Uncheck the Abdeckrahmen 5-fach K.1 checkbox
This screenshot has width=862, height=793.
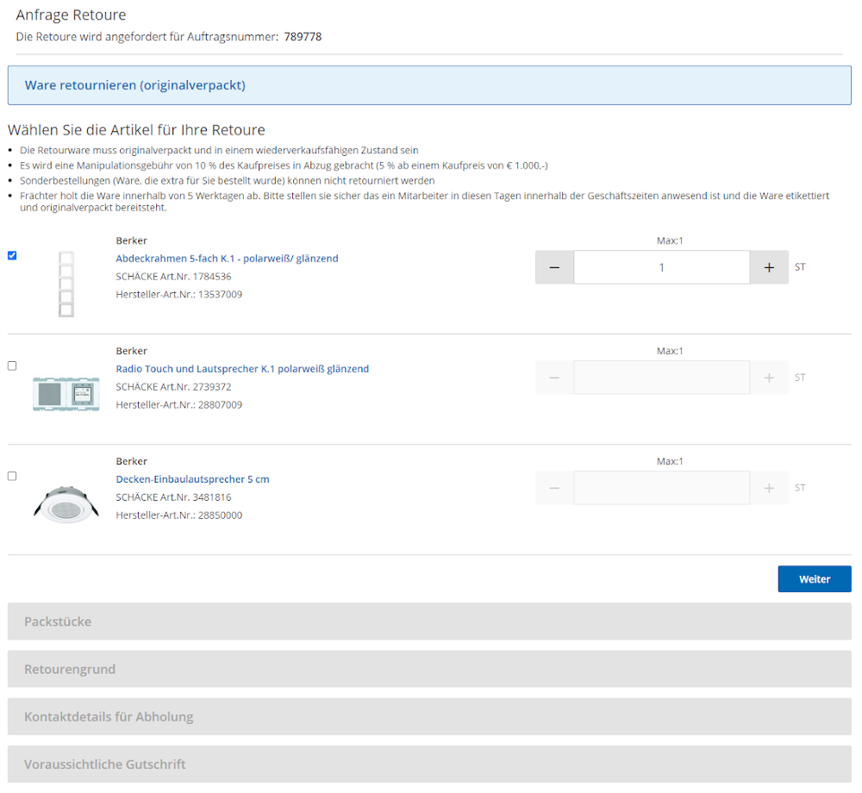click(x=12, y=255)
